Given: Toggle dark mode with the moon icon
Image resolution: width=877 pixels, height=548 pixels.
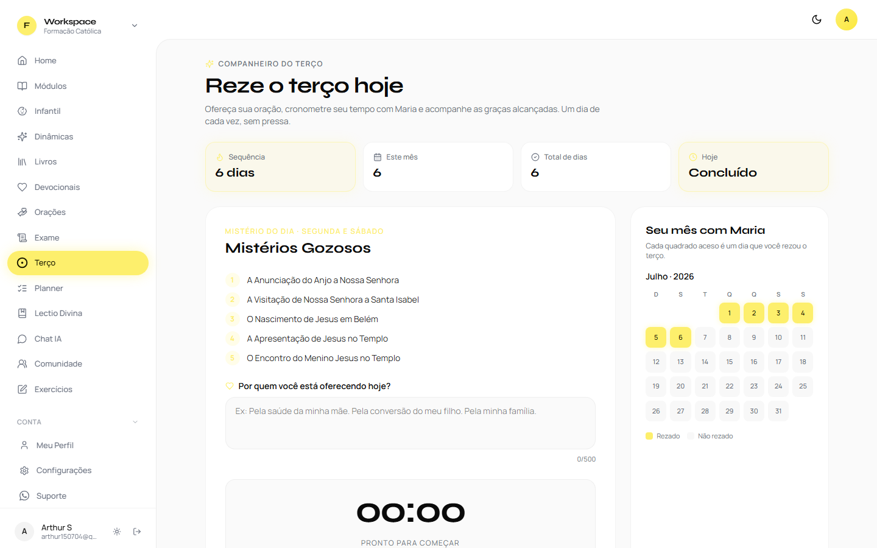Looking at the screenshot, I should [x=817, y=19].
